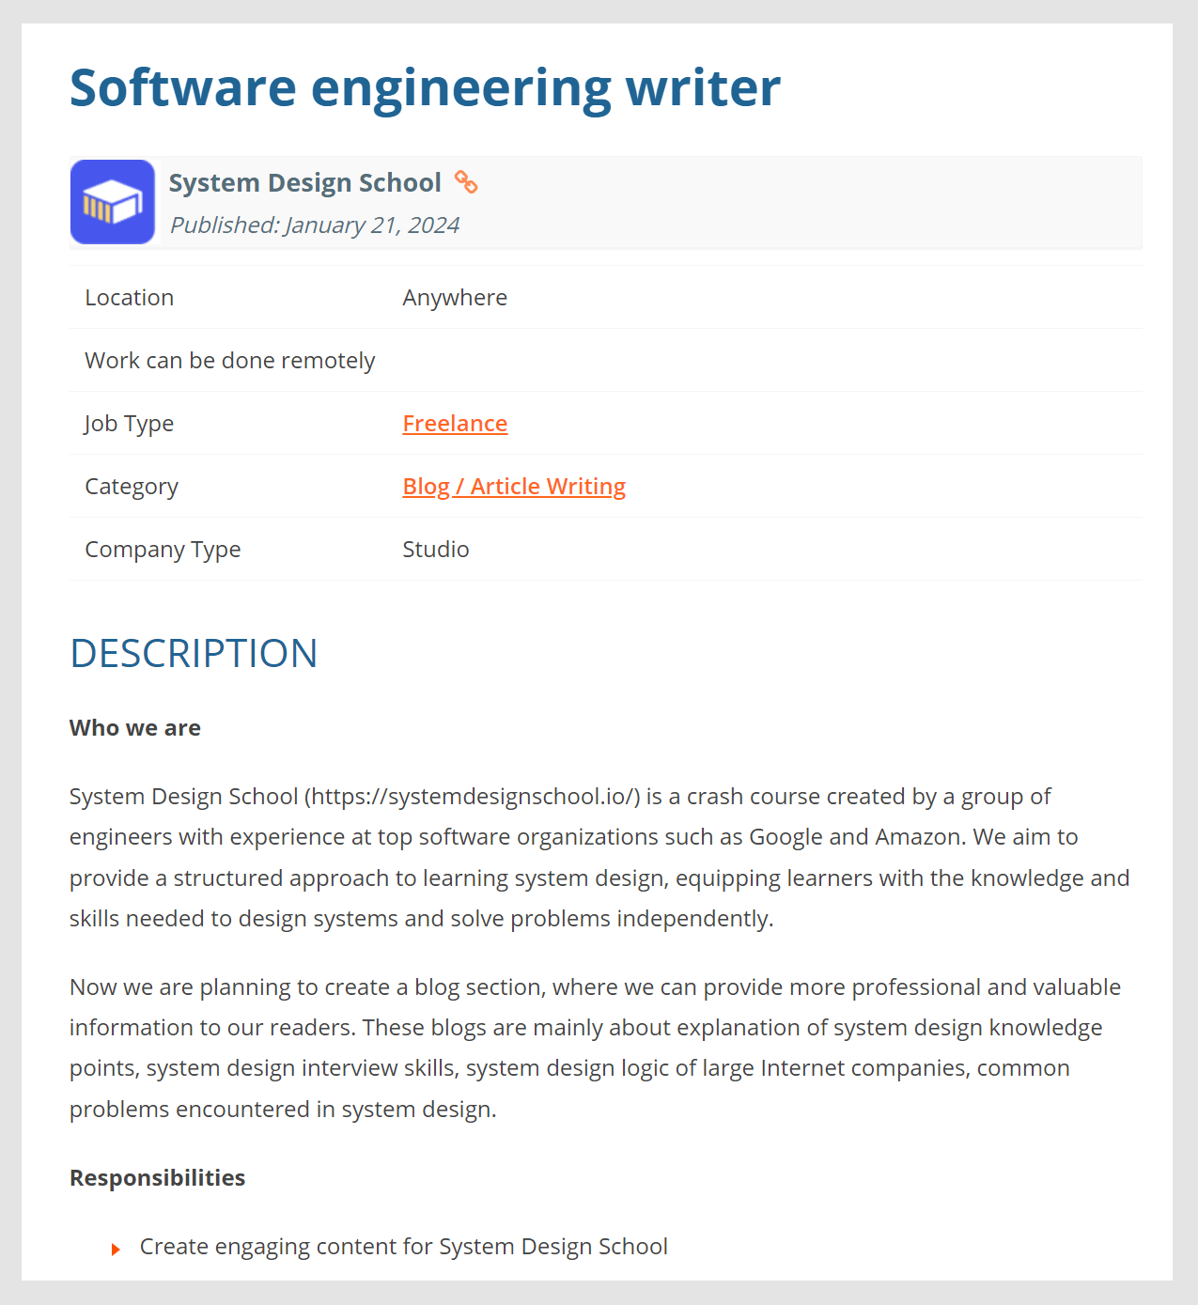Open the Blog / Article Writing category link
Screen dimensions: 1198x1305
514,486
